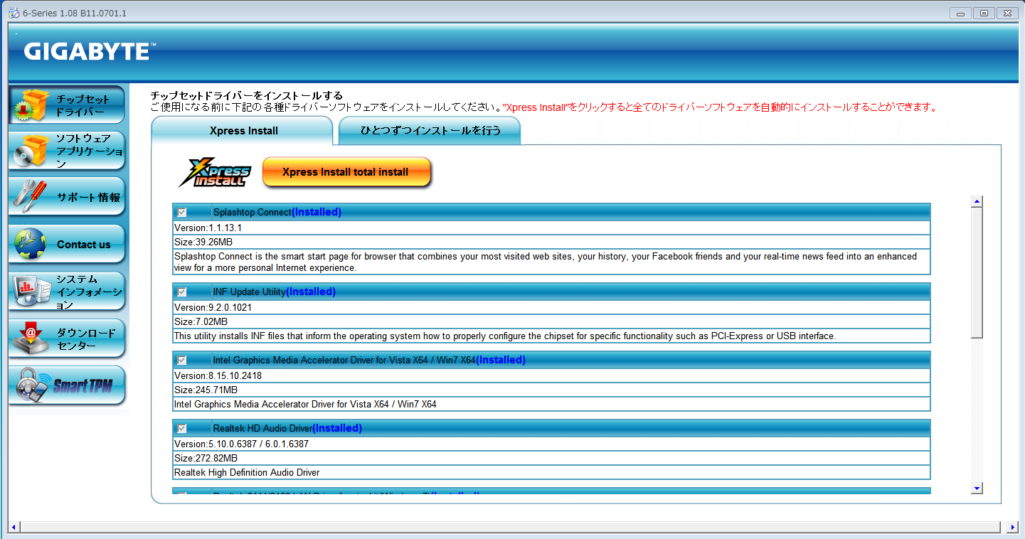Screen dimensions: 1025x539
Task: Click the Splashtop Connect title text
Action: (252, 212)
